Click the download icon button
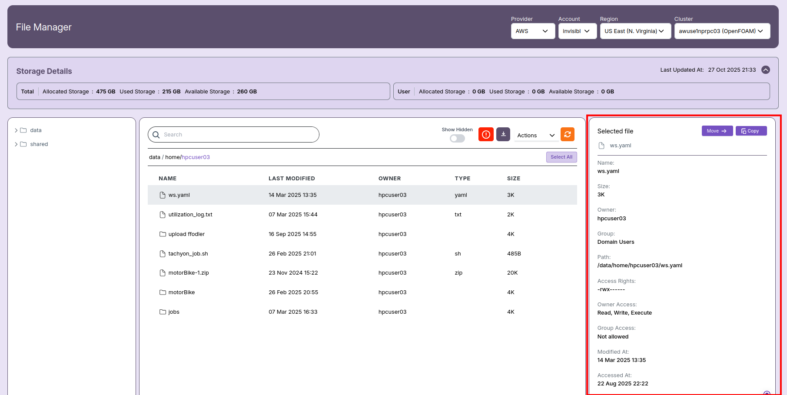 pos(503,134)
